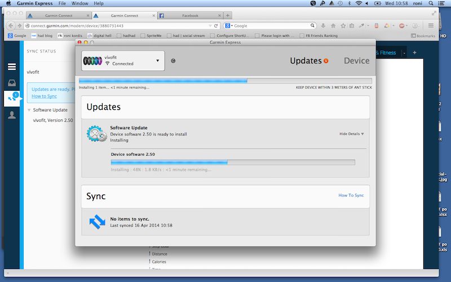Click the blue sync arrows icon in Sync panel

click(x=97, y=222)
